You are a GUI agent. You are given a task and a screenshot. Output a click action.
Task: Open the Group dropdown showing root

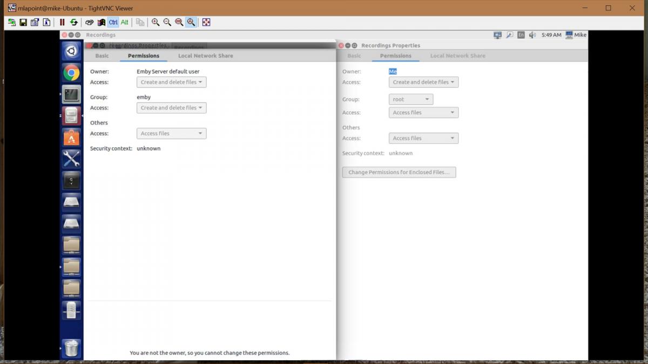pyautogui.click(x=411, y=99)
